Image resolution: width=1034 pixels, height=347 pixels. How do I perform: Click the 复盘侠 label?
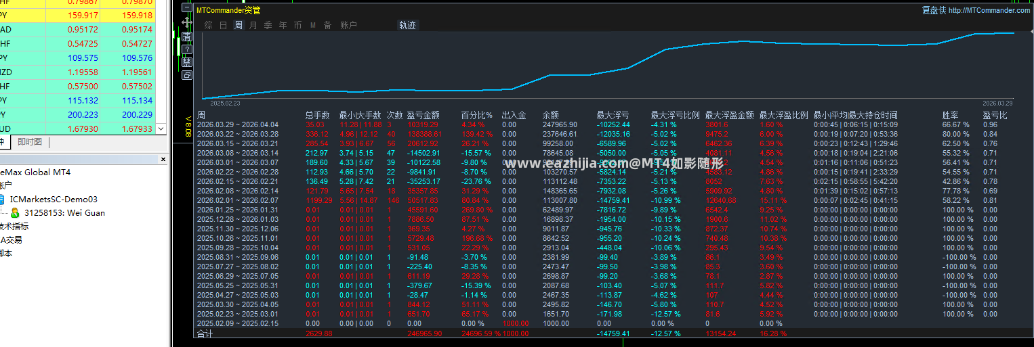[x=934, y=10]
